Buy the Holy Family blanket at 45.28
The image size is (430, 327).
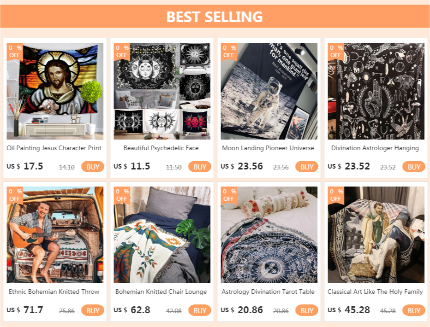pos(413,310)
